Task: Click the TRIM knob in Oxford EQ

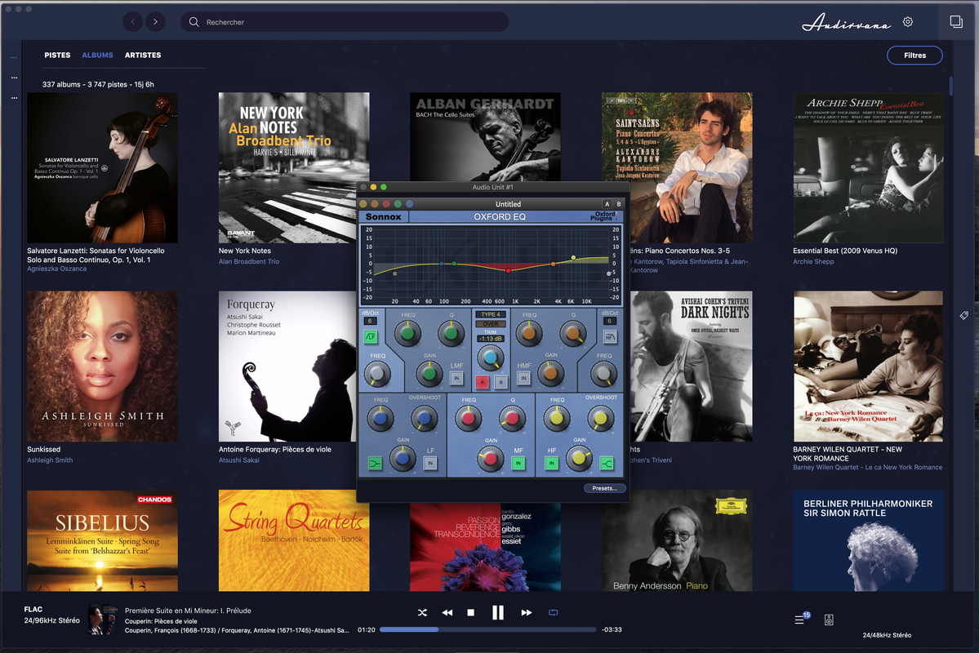Action: pyautogui.click(x=490, y=357)
